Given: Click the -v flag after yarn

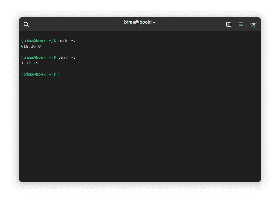Looking at the screenshot, I should 73,57.
